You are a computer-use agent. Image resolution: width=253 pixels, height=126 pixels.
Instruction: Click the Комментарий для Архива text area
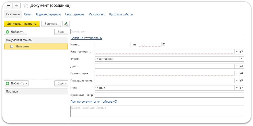(x=157, y=111)
